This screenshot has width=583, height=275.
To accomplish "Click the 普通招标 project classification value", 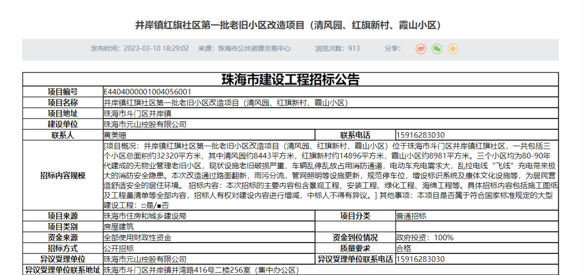I will point(411,216).
